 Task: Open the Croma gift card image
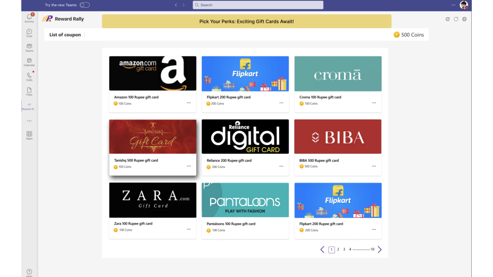coord(338,74)
